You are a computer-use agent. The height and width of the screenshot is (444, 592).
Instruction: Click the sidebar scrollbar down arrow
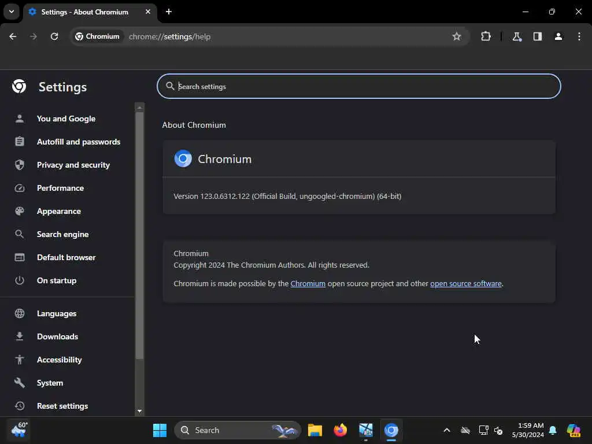140,411
